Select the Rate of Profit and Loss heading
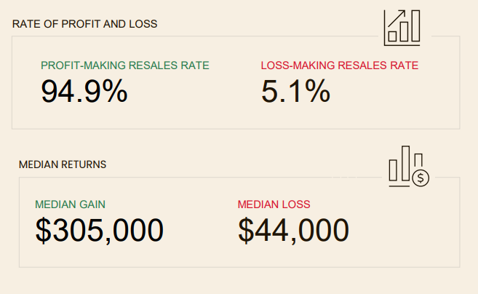 (x=84, y=23)
